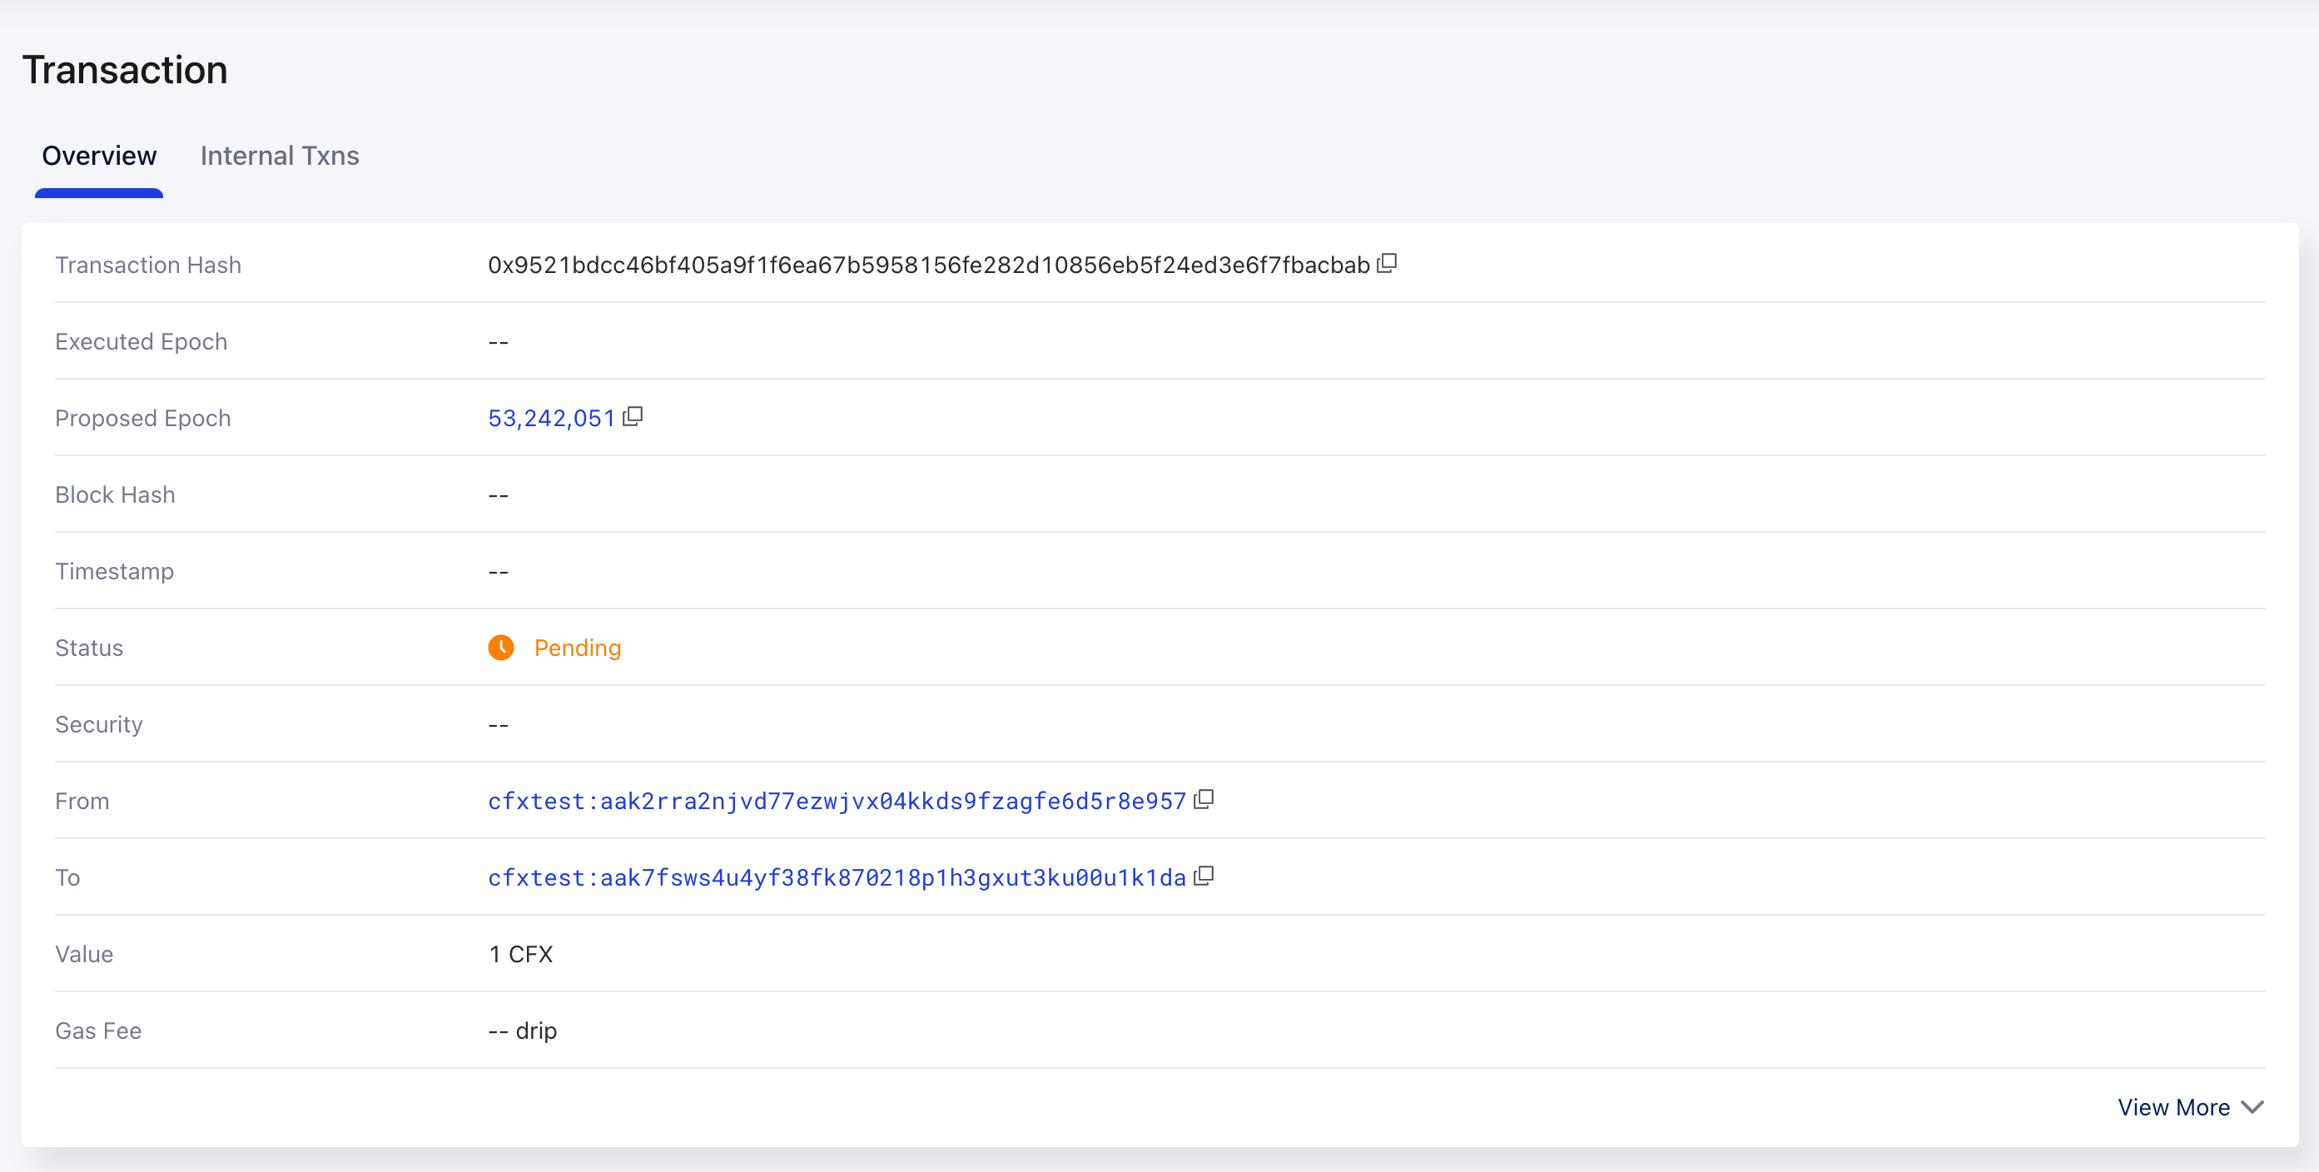Screen dimensions: 2319x1172
Task: Open the To recipient address link
Action: pyautogui.click(x=837, y=877)
